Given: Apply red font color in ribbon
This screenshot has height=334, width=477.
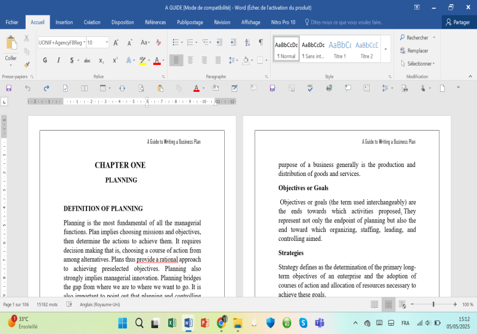Looking at the screenshot, I should 157,60.
